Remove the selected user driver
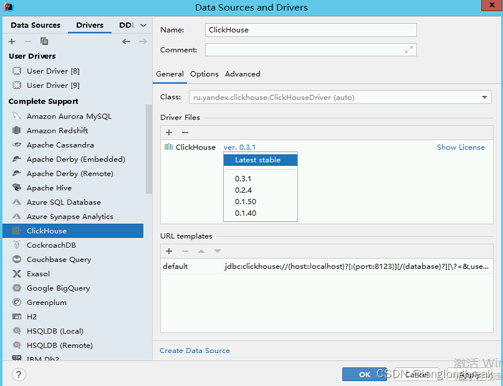This screenshot has height=386, width=503. 27,41
